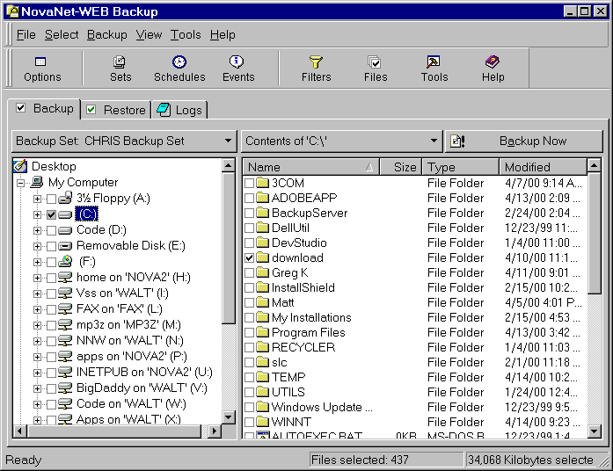Click the My Computer icon
The image size is (613, 471).
(36, 182)
